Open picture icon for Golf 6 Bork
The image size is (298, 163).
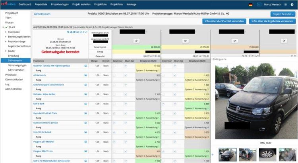click(86, 104)
